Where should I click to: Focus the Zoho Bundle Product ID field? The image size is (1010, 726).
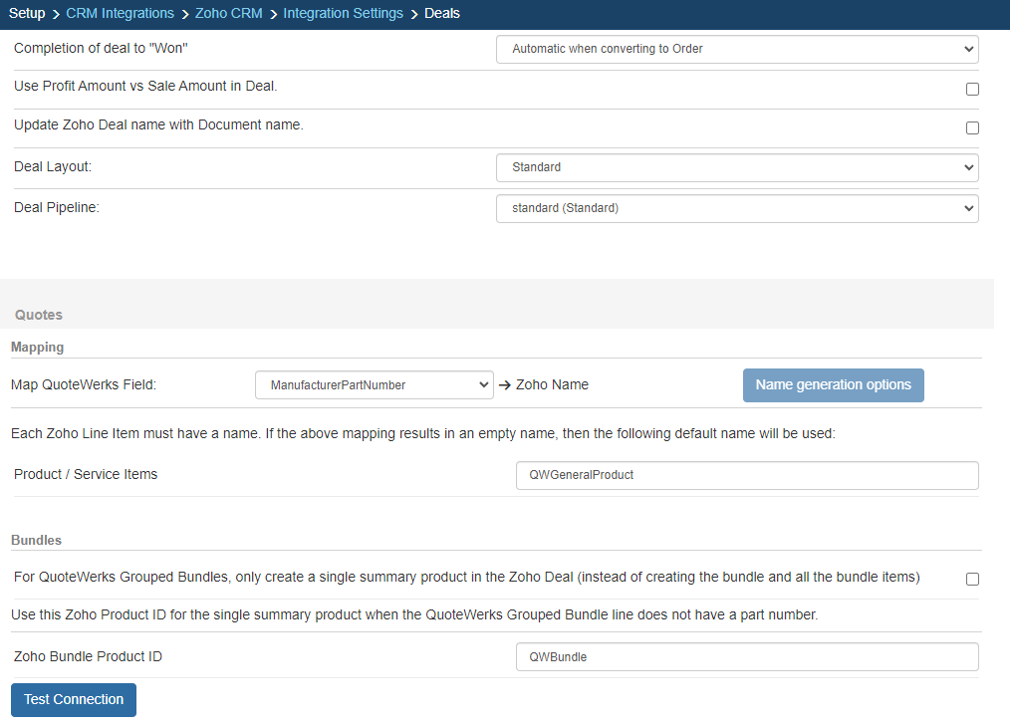(x=746, y=657)
